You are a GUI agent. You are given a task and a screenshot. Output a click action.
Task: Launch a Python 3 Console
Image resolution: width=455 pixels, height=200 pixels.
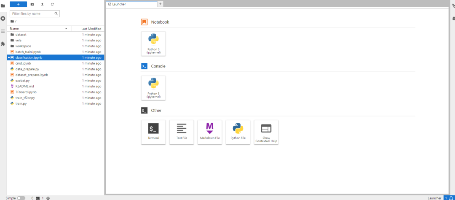pos(153,88)
